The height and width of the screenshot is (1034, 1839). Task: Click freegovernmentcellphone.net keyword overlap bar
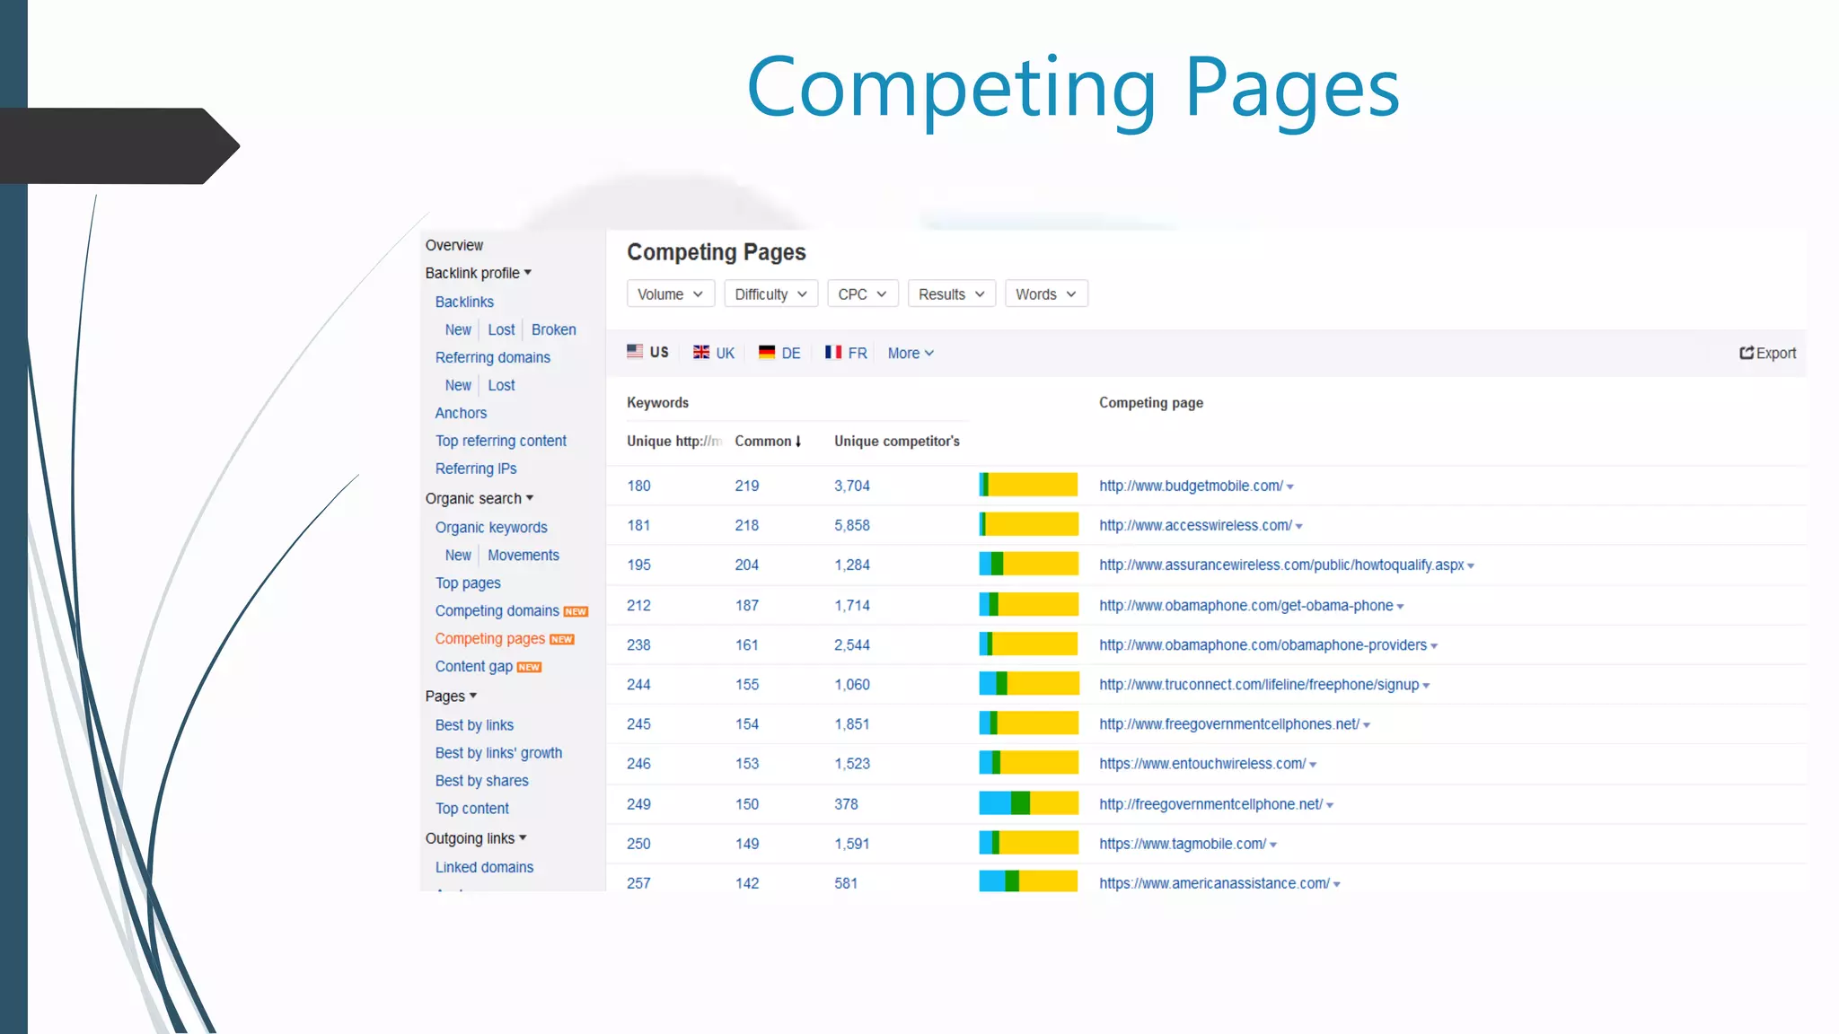click(1028, 802)
